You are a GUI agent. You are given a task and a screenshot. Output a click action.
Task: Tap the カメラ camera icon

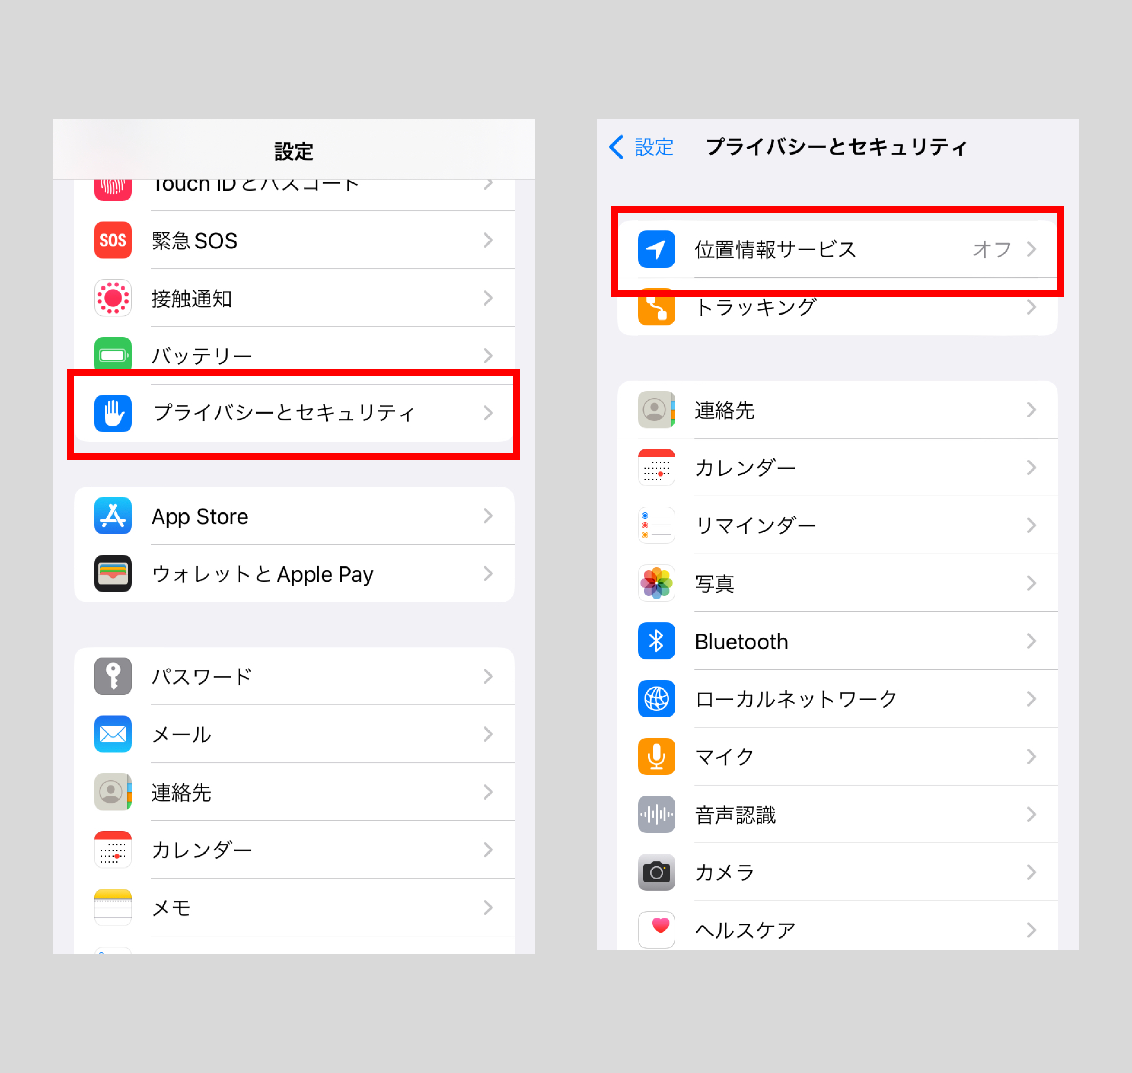(x=656, y=872)
